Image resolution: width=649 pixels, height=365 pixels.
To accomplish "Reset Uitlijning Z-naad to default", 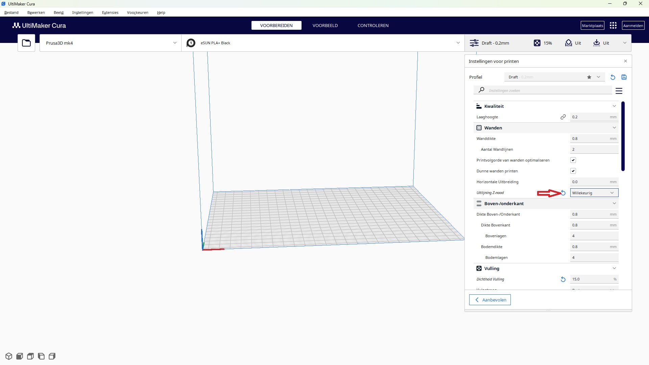I will pyautogui.click(x=563, y=193).
